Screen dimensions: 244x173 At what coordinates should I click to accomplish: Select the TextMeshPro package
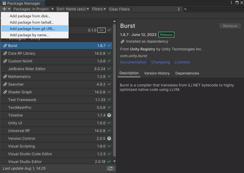click(x=56, y=107)
